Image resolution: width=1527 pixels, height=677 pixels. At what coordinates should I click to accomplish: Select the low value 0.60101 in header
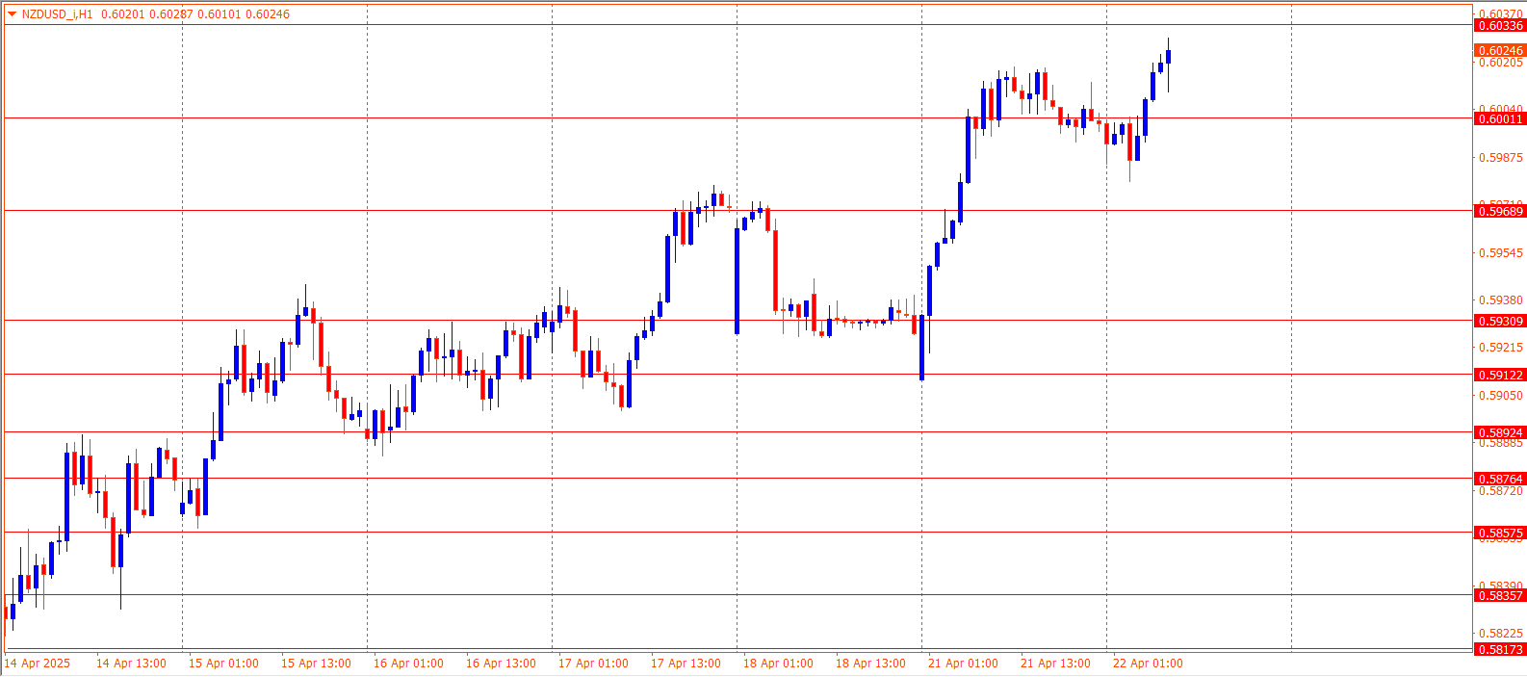coord(218,14)
